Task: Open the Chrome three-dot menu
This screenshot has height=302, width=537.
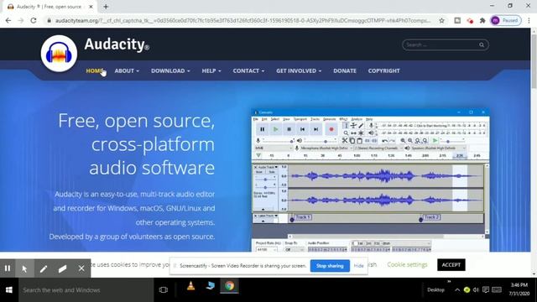Action: (529, 20)
